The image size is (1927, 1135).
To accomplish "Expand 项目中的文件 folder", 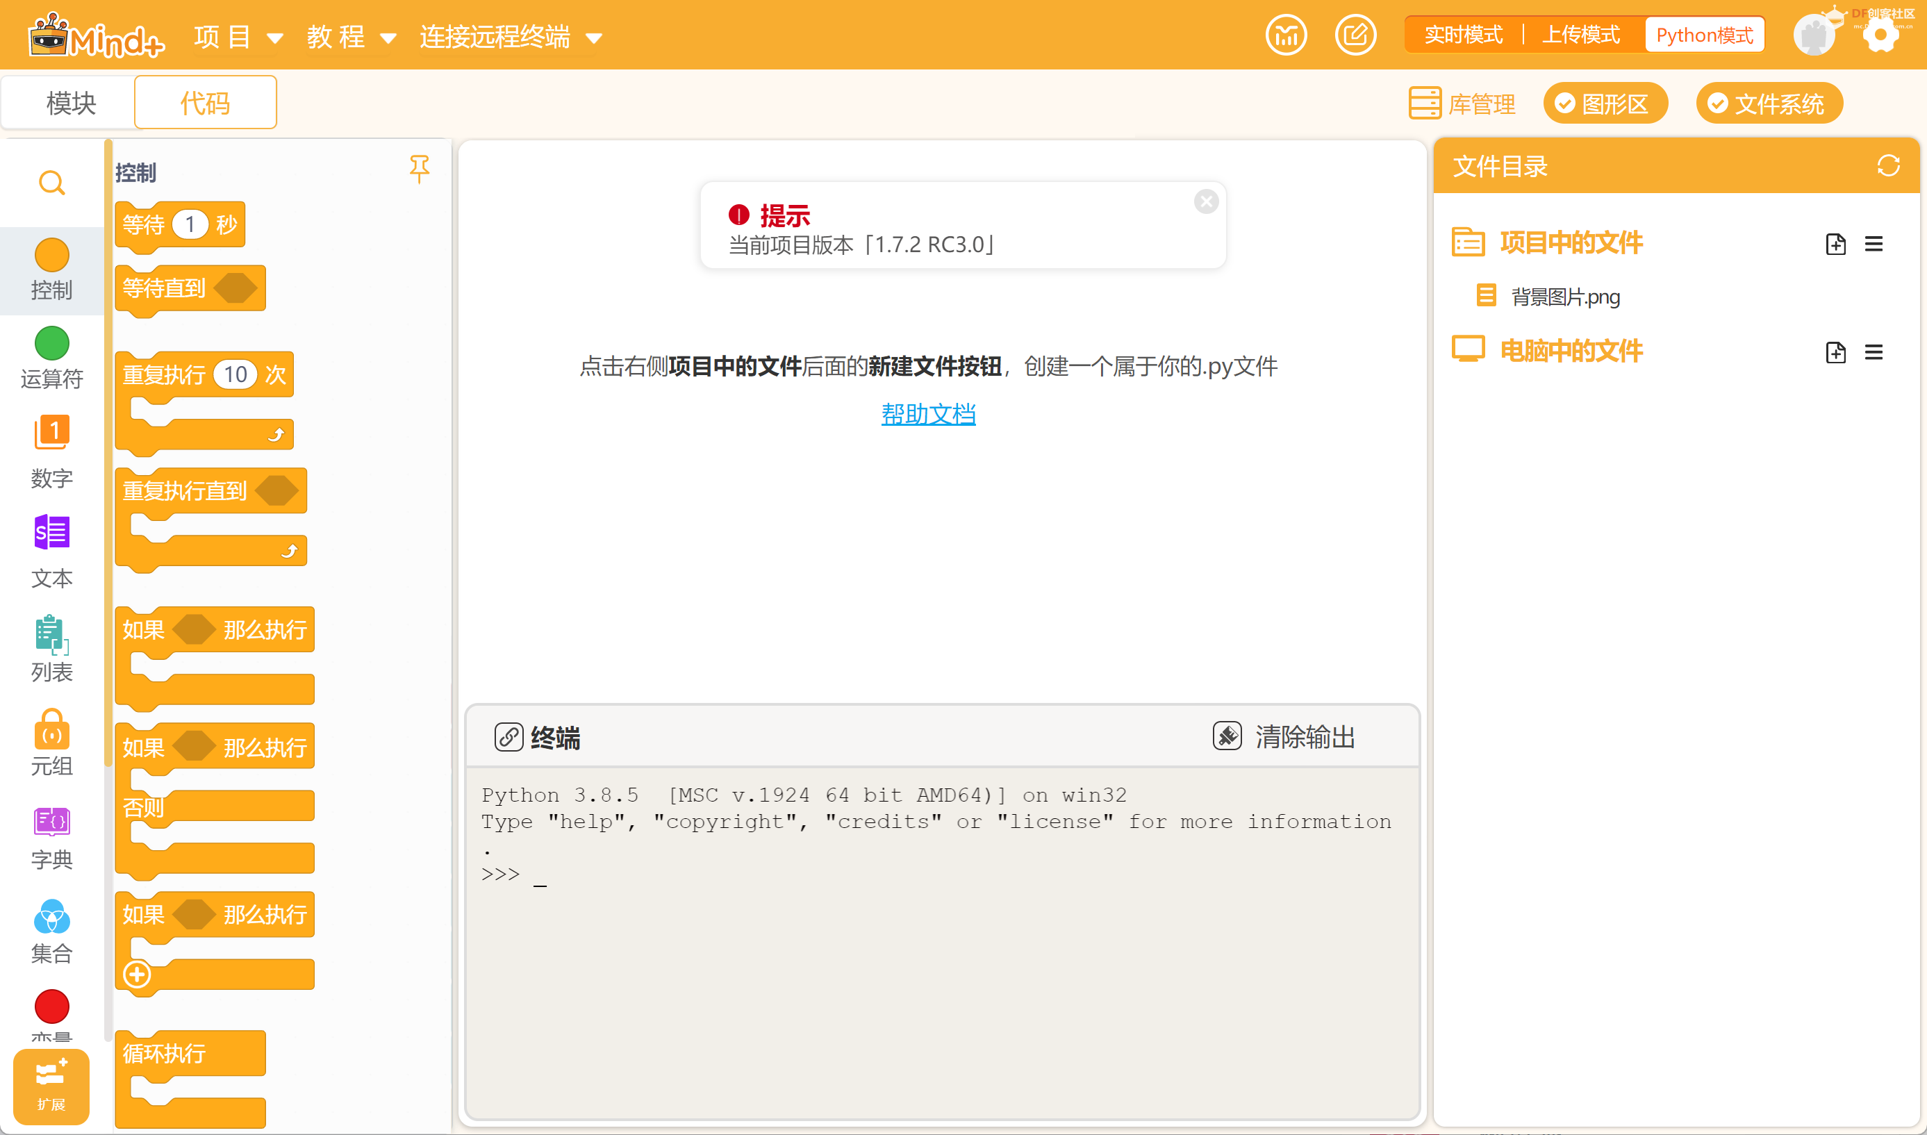I will pos(1547,243).
